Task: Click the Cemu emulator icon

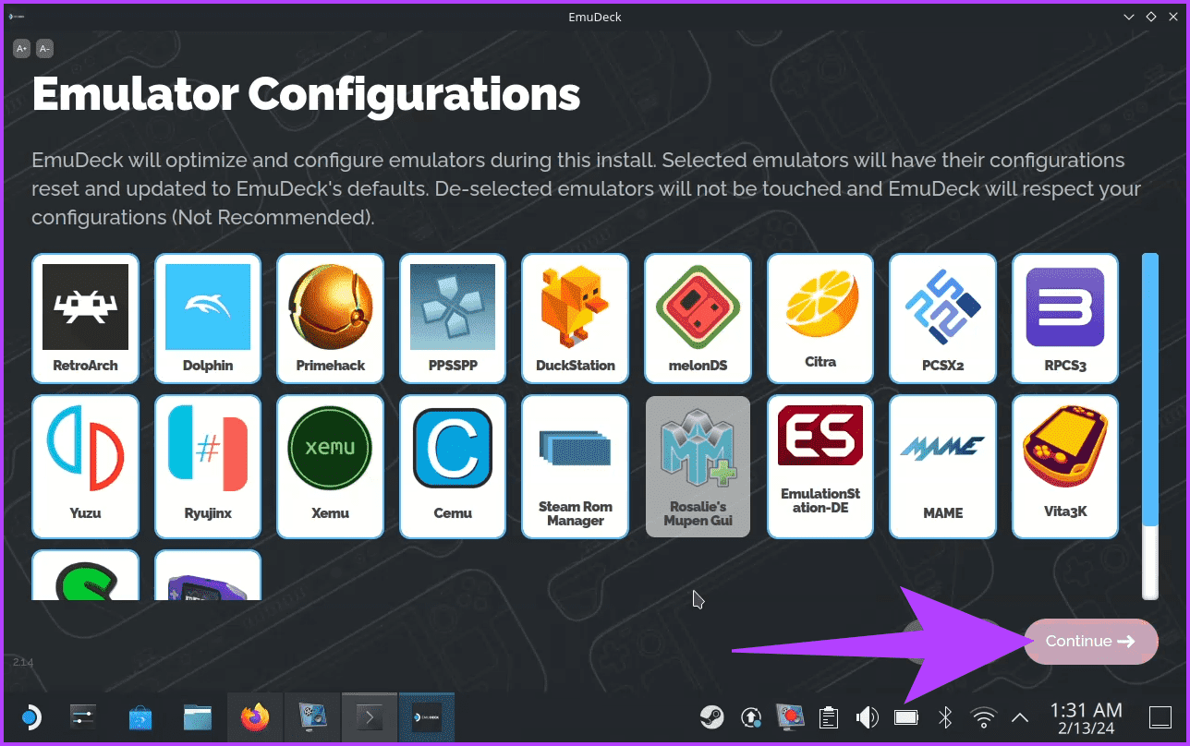Action: pos(453,448)
